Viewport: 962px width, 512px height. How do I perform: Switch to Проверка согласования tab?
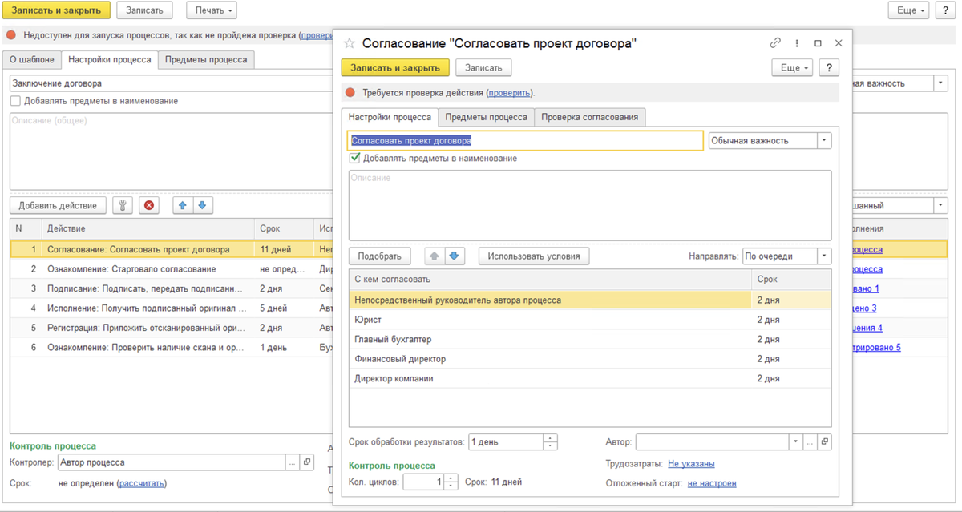click(x=589, y=117)
